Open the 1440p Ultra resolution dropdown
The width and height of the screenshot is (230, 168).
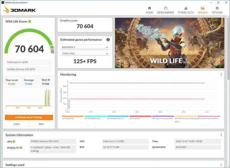85,53
